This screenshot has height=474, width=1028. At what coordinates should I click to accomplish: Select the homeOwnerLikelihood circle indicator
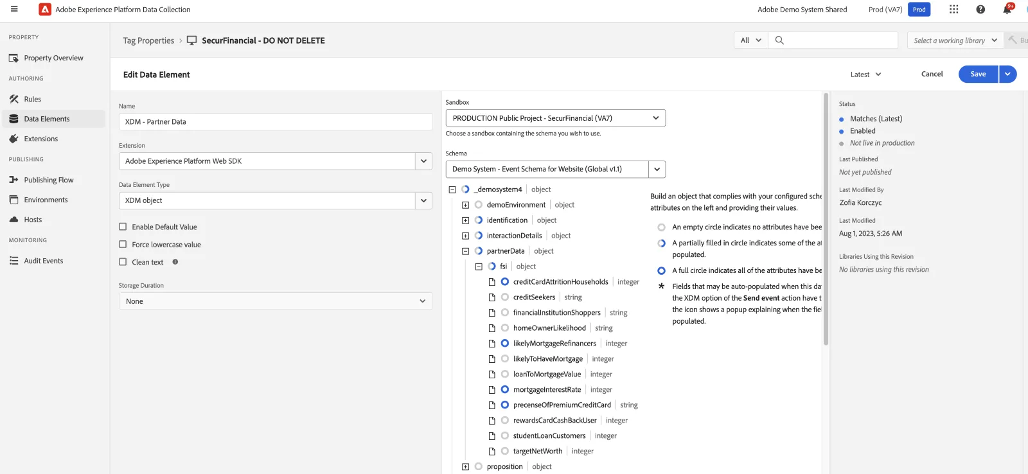505,328
